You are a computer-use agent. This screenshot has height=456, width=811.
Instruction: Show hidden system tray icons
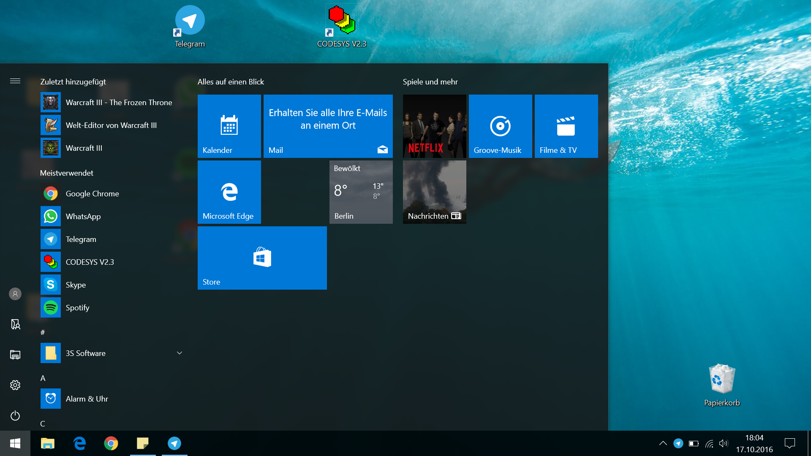[663, 443]
